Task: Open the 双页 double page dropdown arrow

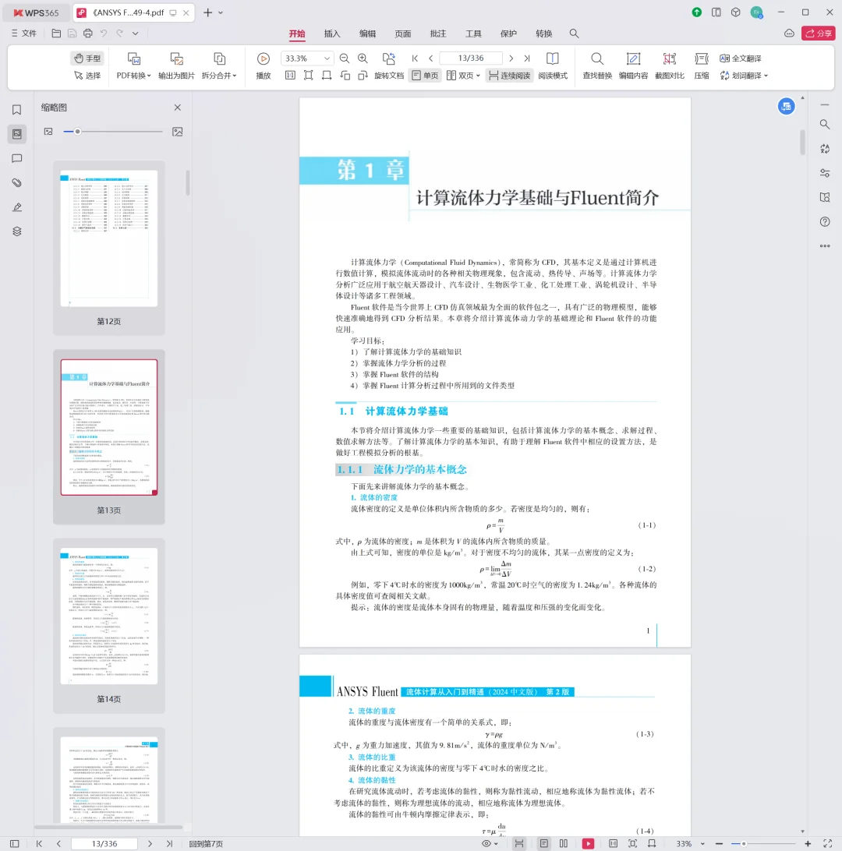Action: tap(478, 76)
